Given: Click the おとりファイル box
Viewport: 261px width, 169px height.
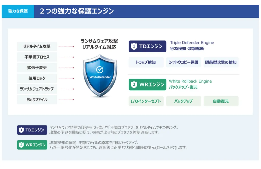Looking at the screenshot, I should tap(37, 99).
